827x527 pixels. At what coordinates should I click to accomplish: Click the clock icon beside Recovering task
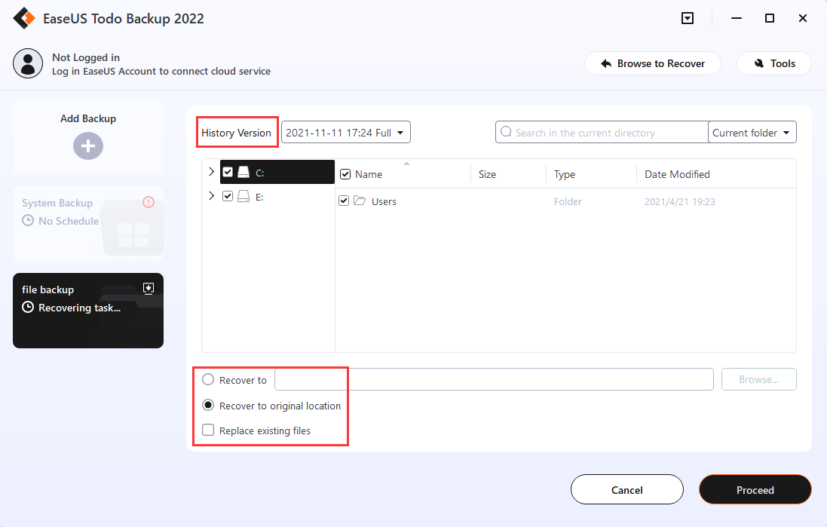pyautogui.click(x=28, y=307)
